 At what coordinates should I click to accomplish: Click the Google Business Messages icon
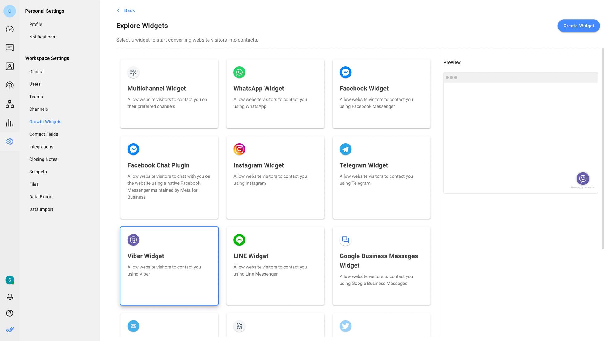coord(345,239)
